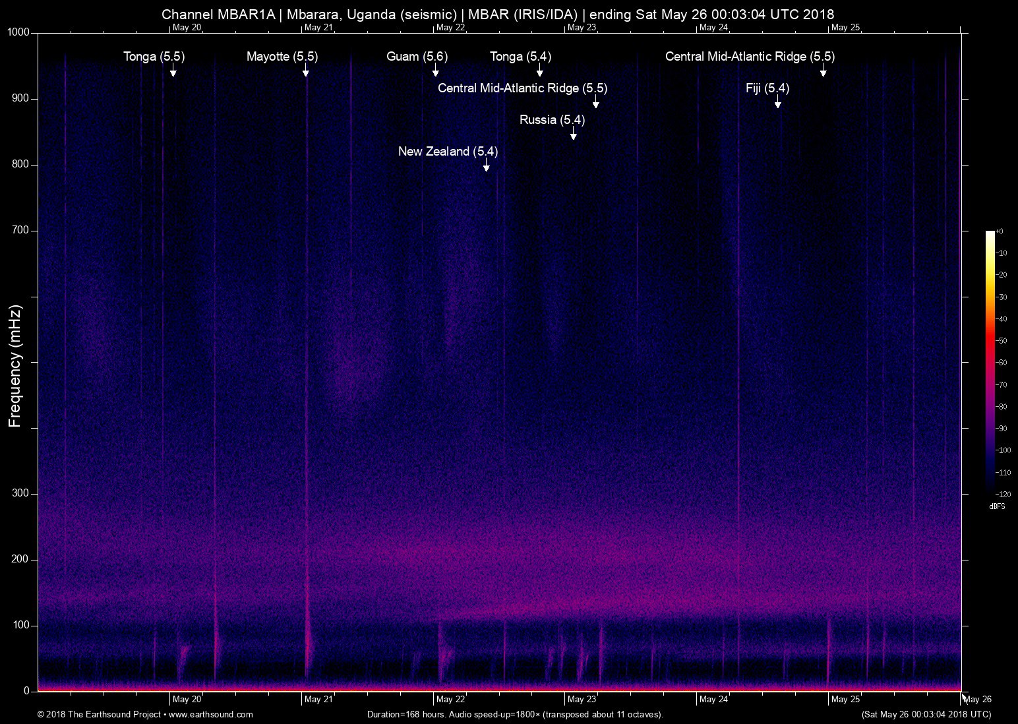
Task: Click the arrow marker below New Zealand (5.4)
Action: pos(487,166)
